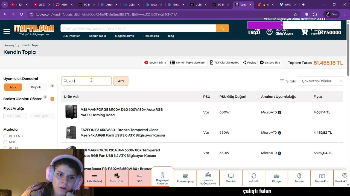
Task: Select the Monitör category tab
Action: pos(231,178)
